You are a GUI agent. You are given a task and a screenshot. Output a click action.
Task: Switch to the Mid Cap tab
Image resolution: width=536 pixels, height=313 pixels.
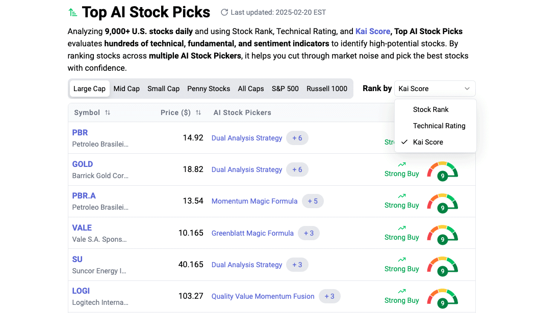tap(126, 89)
